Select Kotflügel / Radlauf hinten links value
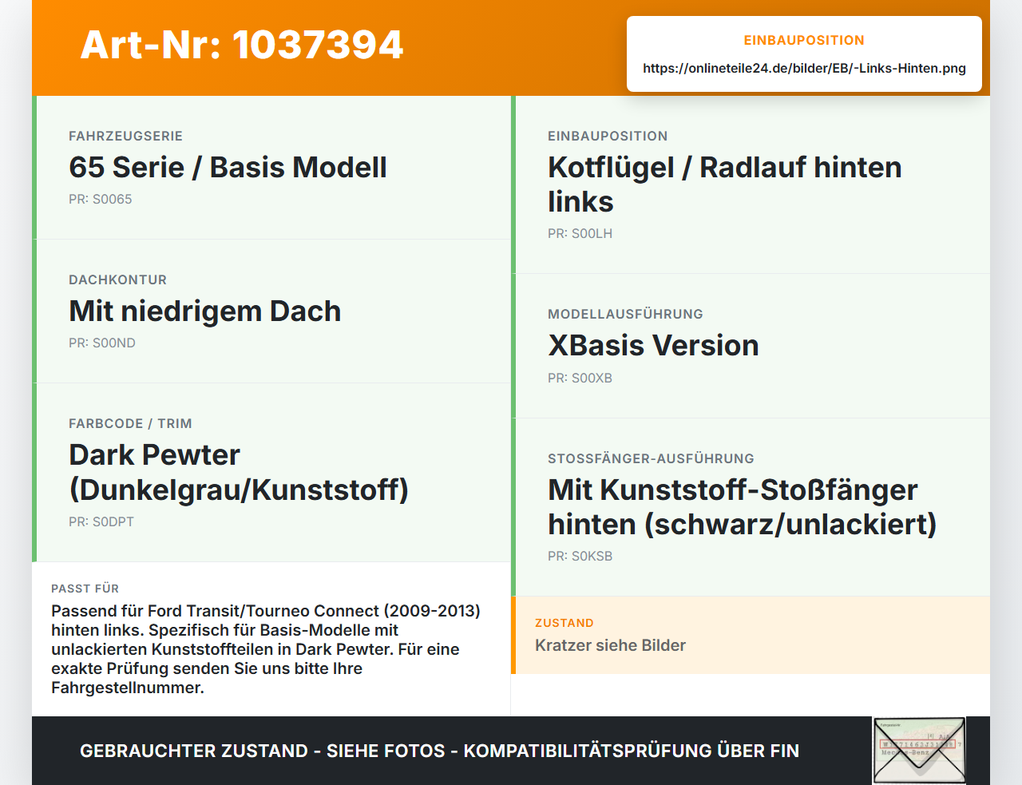Image resolution: width=1022 pixels, height=785 pixels. pyautogui.click(x=724, y=184)
